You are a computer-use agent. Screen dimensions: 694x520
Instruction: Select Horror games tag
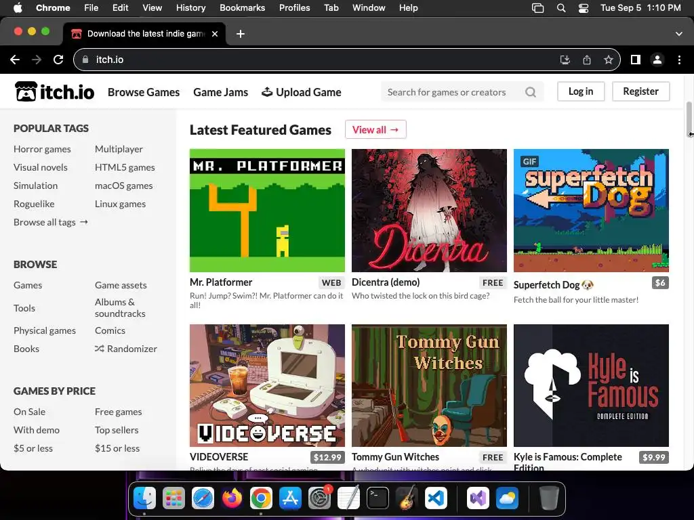tap(42, 149)
